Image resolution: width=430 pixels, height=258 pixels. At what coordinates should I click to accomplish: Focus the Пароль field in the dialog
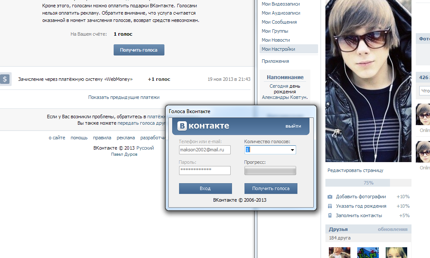tap(205, 170)
